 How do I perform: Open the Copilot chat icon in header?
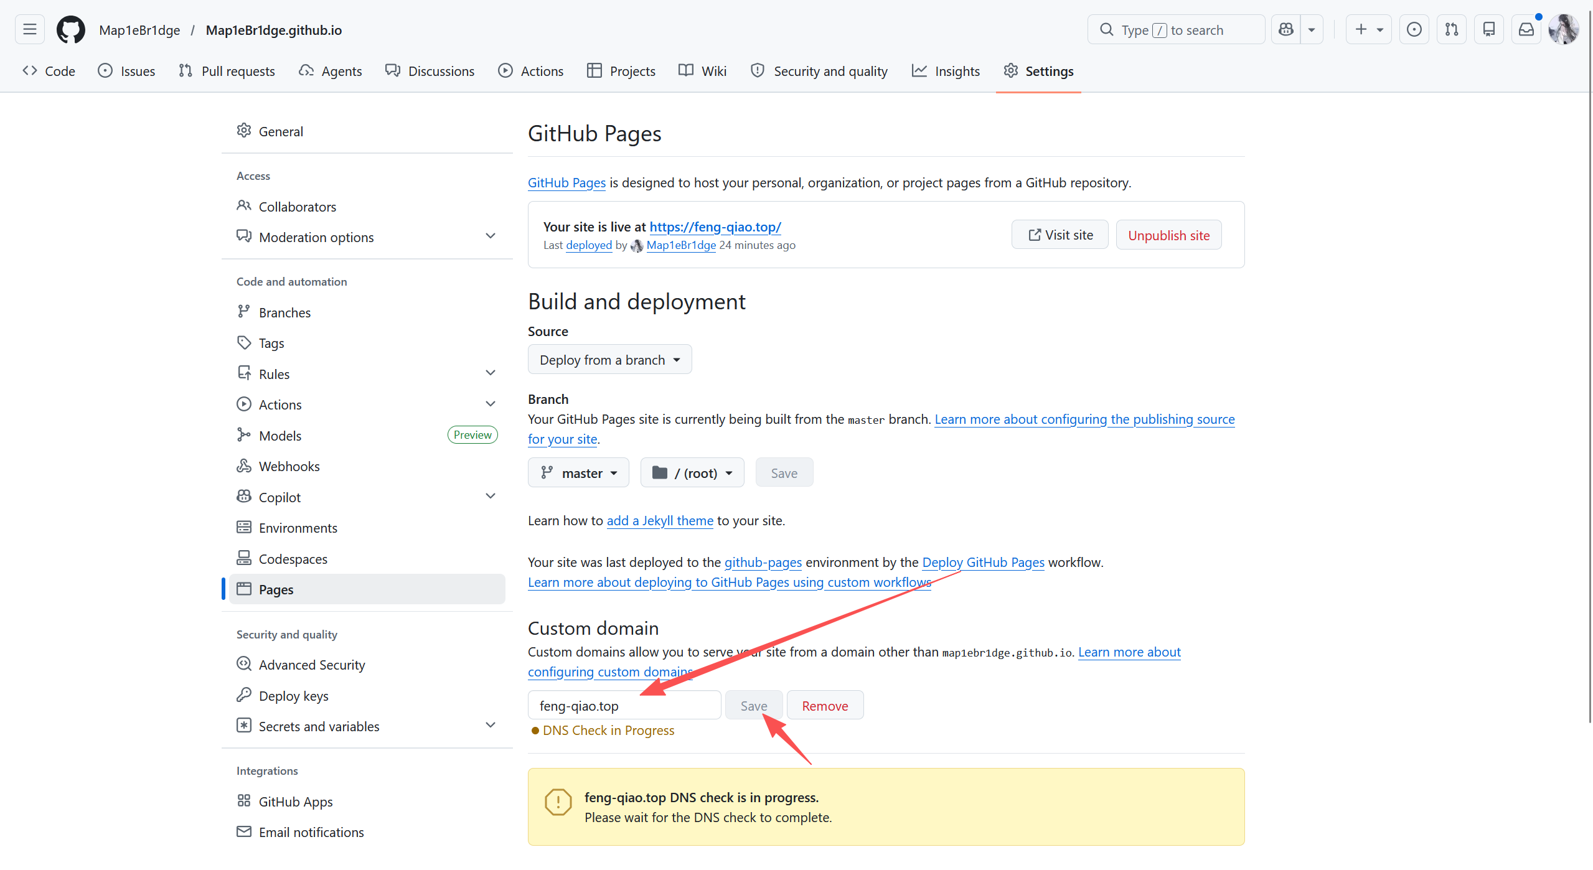tap(1285, 29)
